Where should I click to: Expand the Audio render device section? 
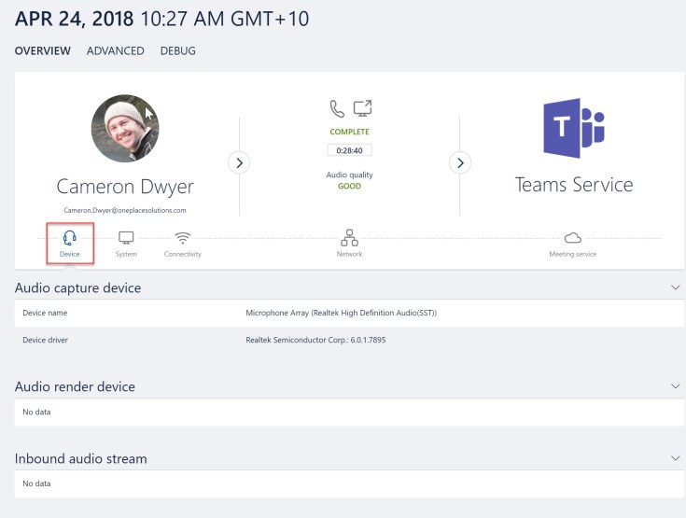click(x=676, y=386)
